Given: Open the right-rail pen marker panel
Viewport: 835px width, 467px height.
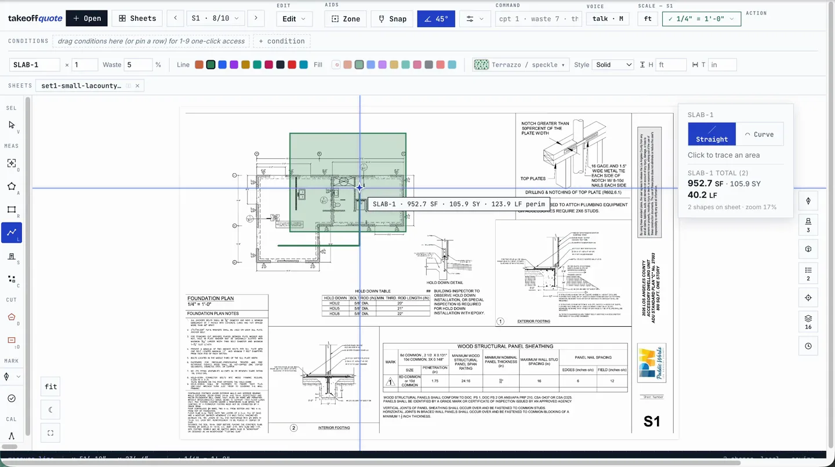Looking at the screenshot, I should tap(808, 201).
